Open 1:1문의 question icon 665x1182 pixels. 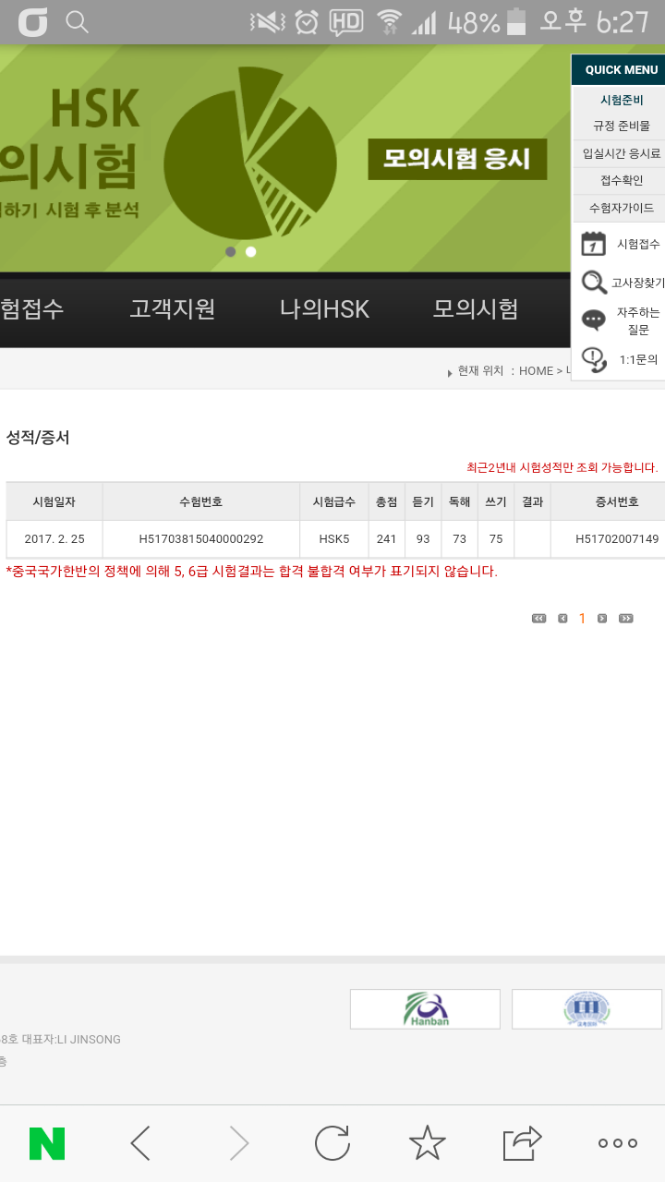tap(594, 359)
